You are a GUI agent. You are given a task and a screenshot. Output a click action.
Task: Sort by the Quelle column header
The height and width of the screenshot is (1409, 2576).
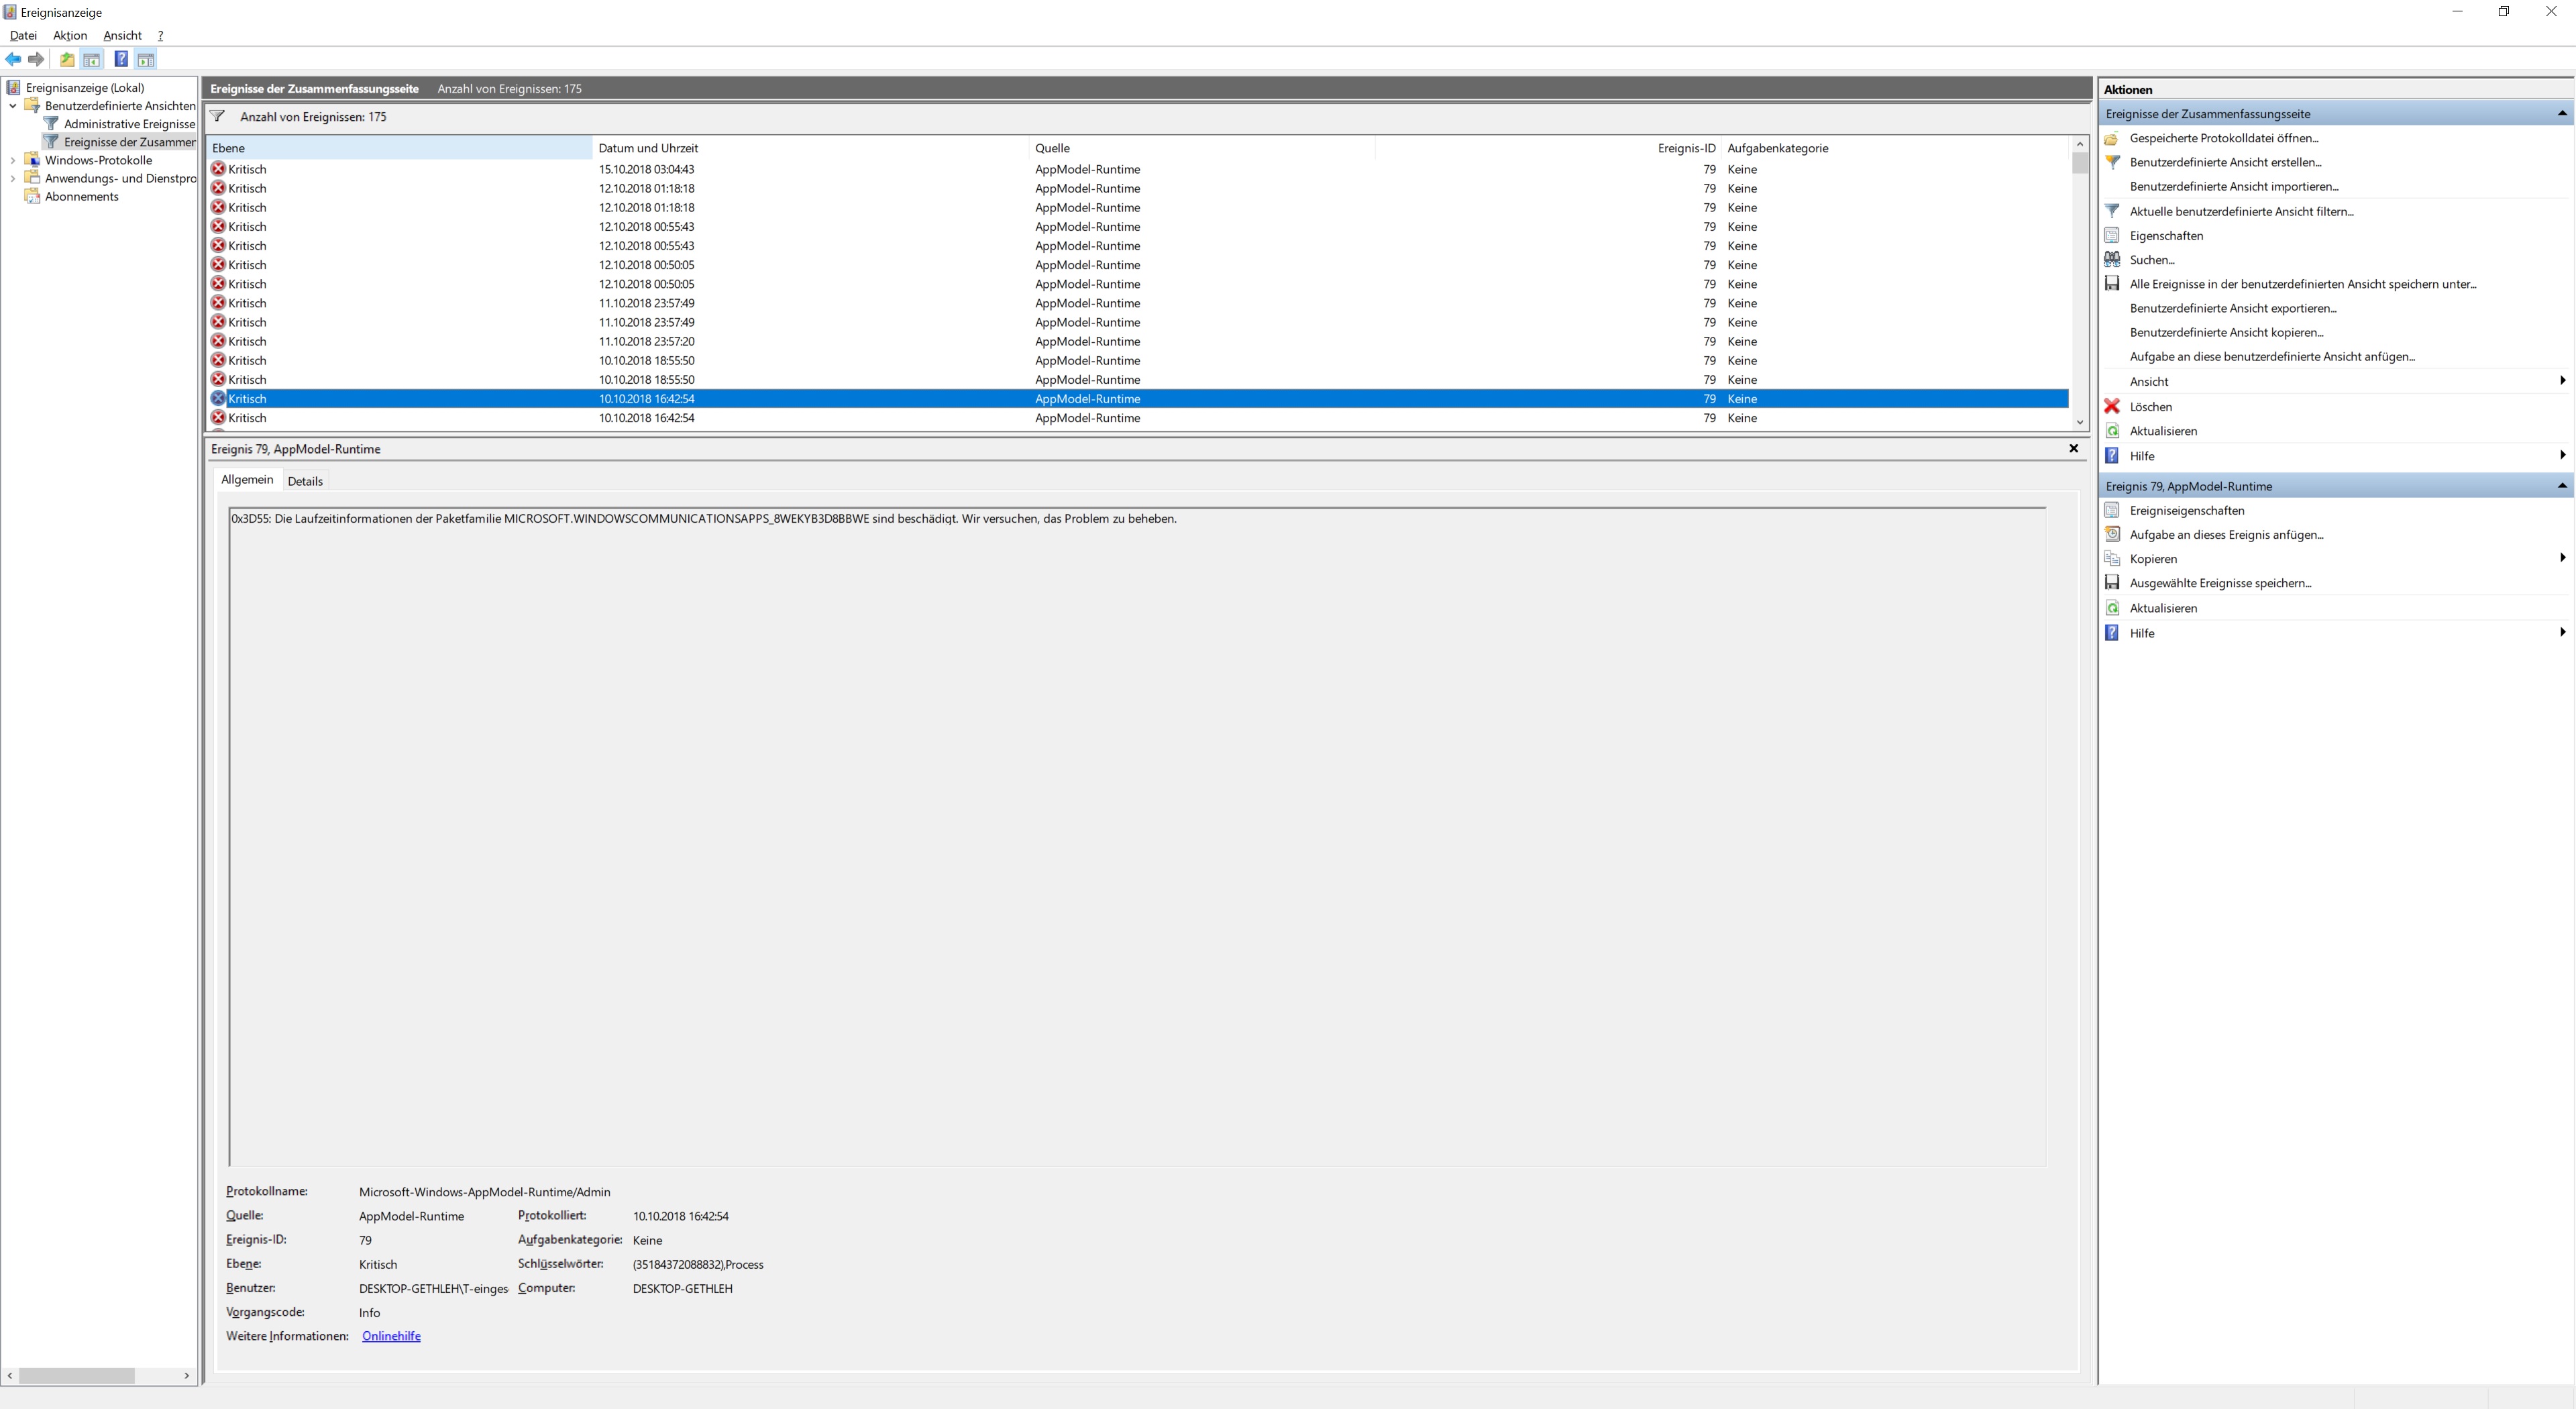pos(1202,148)
